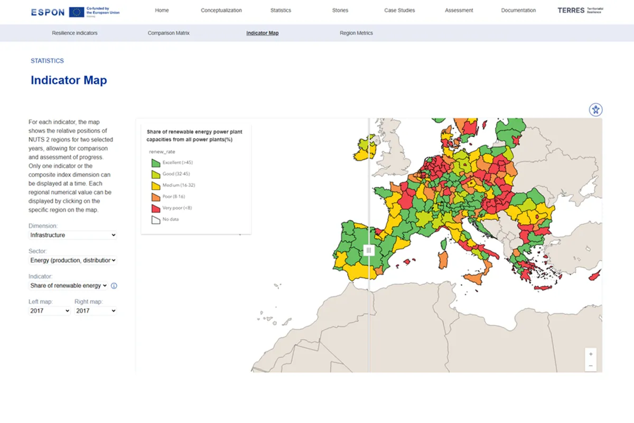
Task: Open the Case Studies menu
Action: tap(400, 10)
